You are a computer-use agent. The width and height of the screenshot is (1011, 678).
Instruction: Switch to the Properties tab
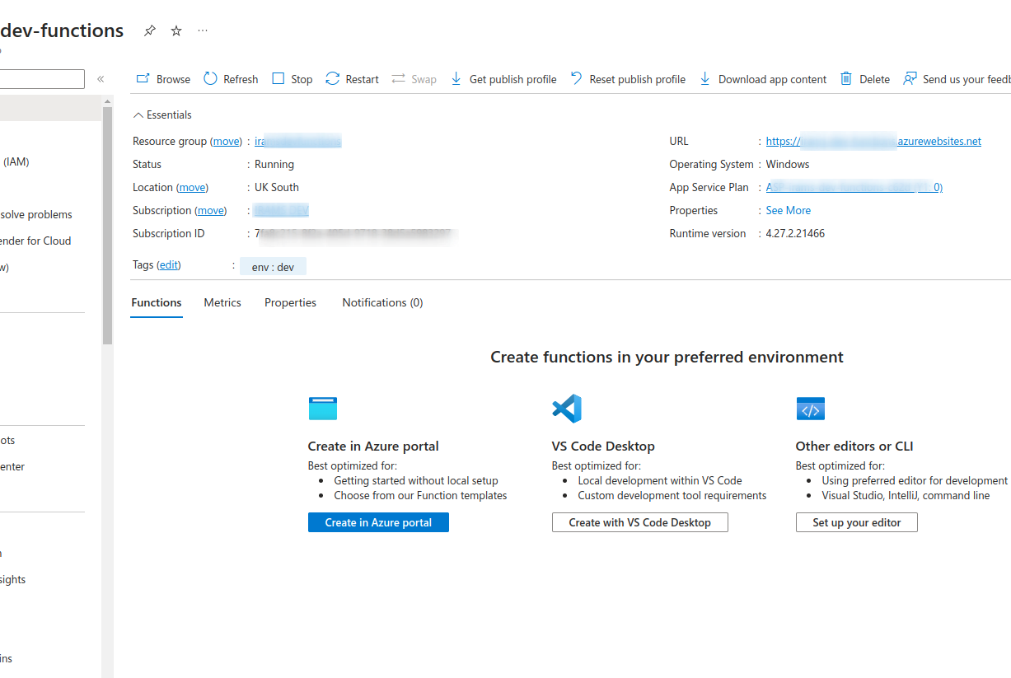pyautogui.click(x=290, y=303)
